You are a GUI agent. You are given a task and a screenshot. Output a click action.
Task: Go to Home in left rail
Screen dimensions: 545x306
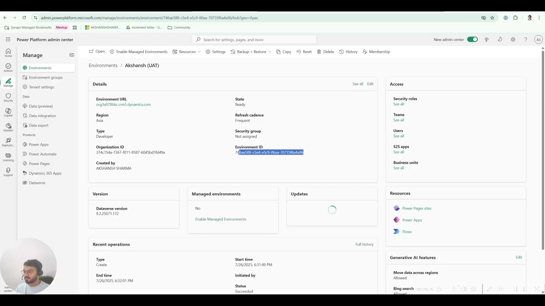pyautogui.click(x=8, y=53)
